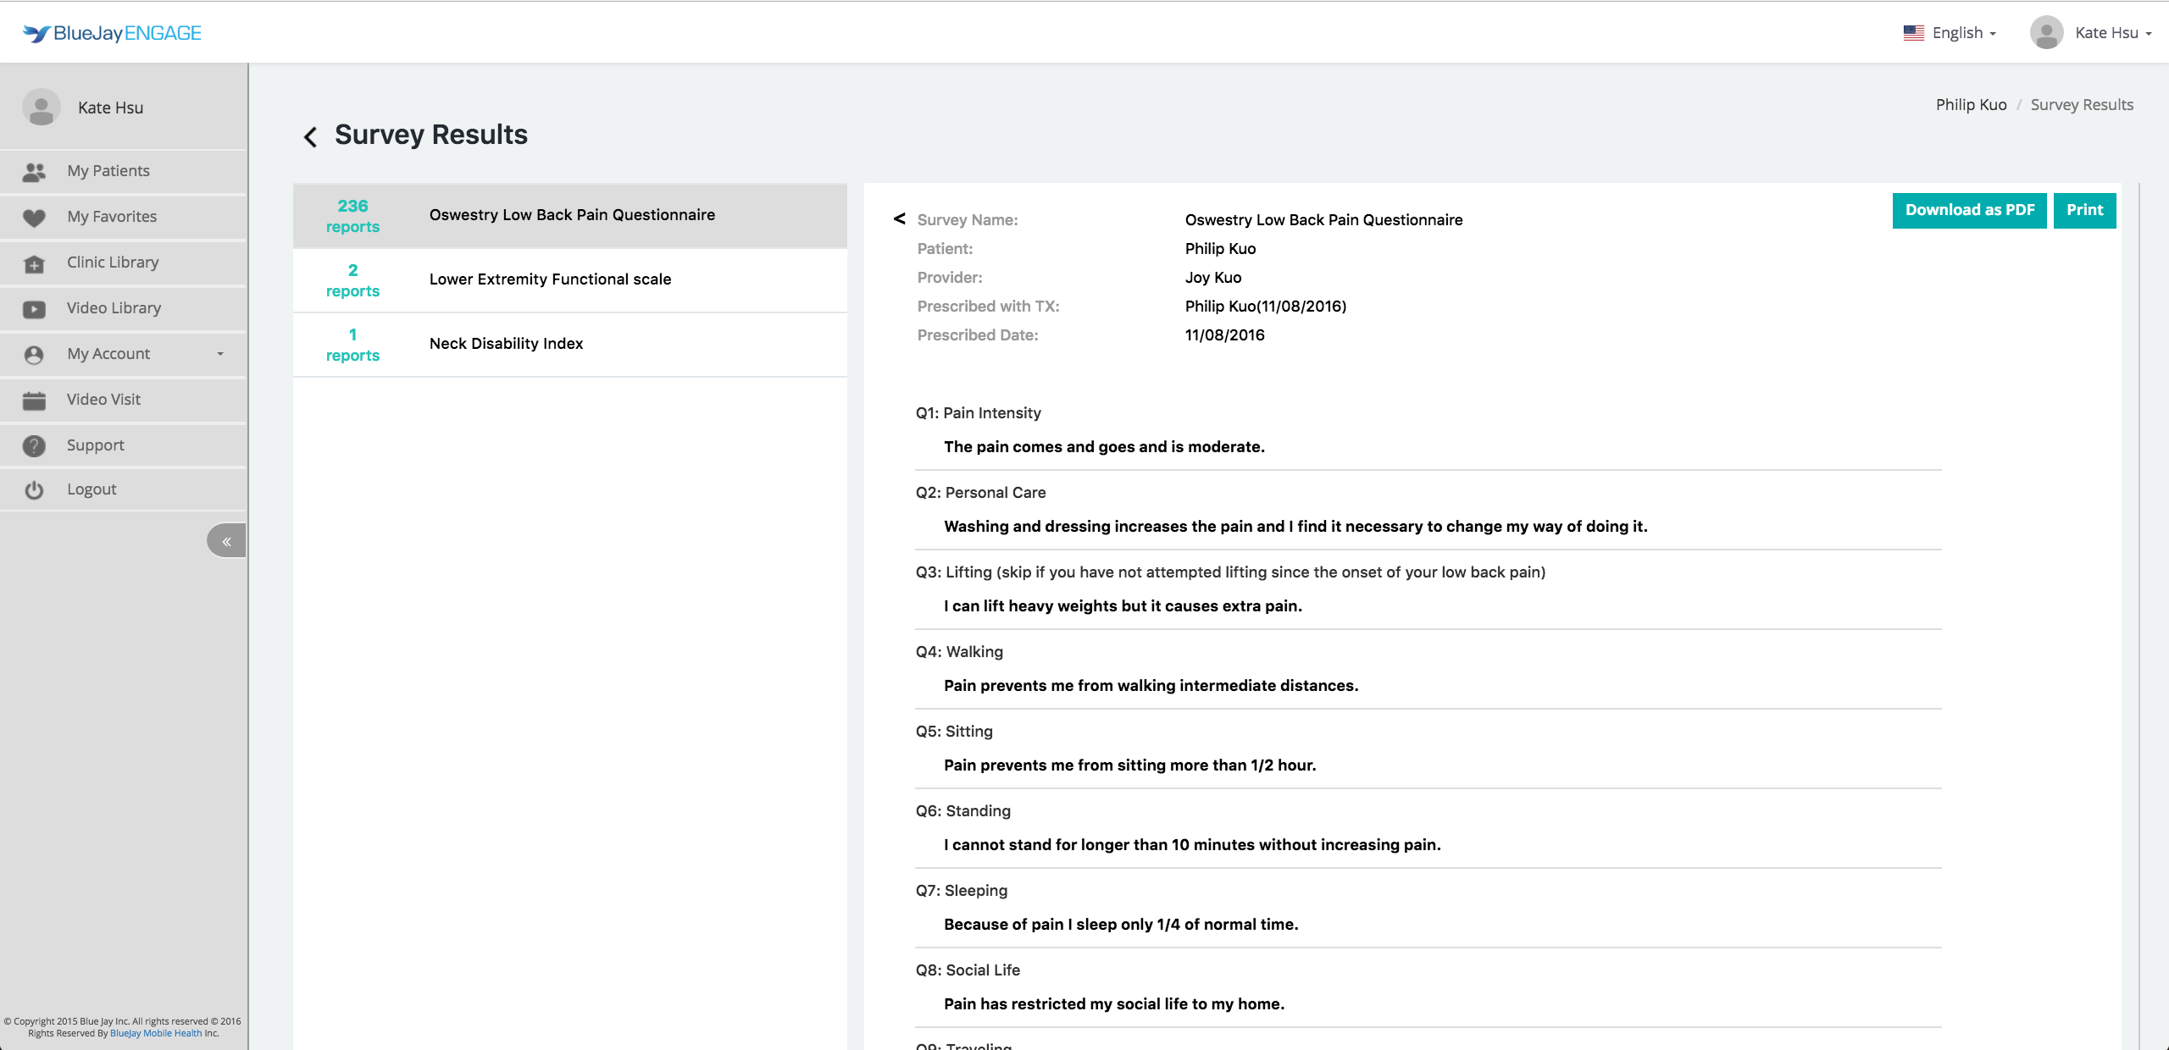The image size is (2169, 1050).
Task: Click the BlueJay Engage bird logo
Action: 36,33
